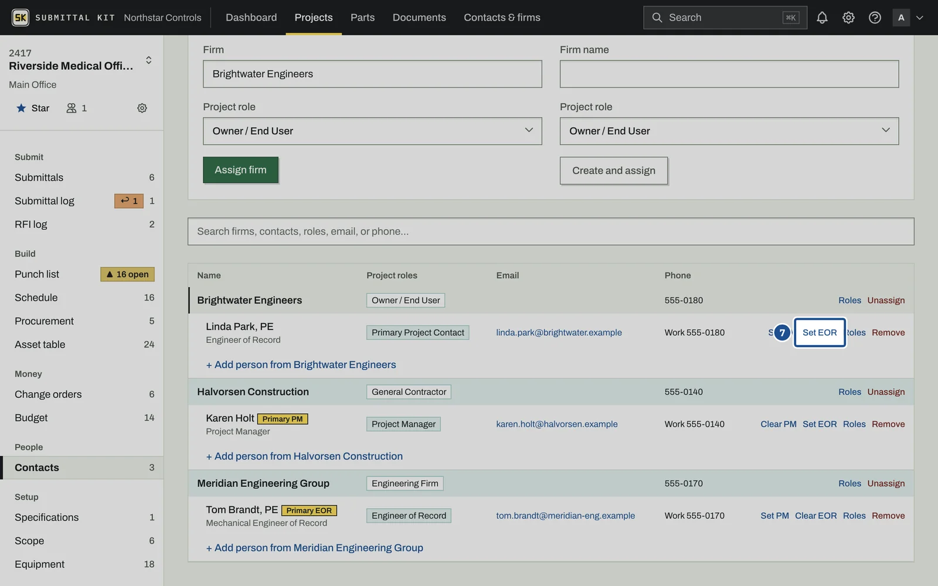Click the Assign firm button
The width and height of the screenshot is (938, 586).
[240, 170]
